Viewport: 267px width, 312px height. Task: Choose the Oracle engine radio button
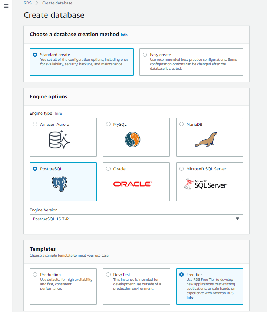click(108, 169)
